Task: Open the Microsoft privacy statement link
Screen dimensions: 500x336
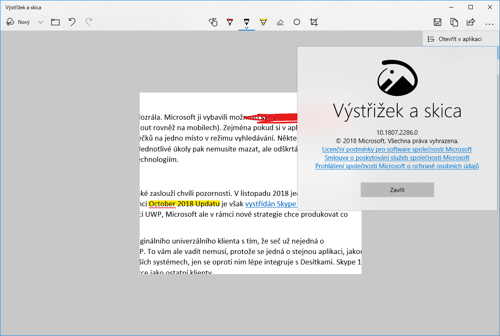Action: (397, 166)
